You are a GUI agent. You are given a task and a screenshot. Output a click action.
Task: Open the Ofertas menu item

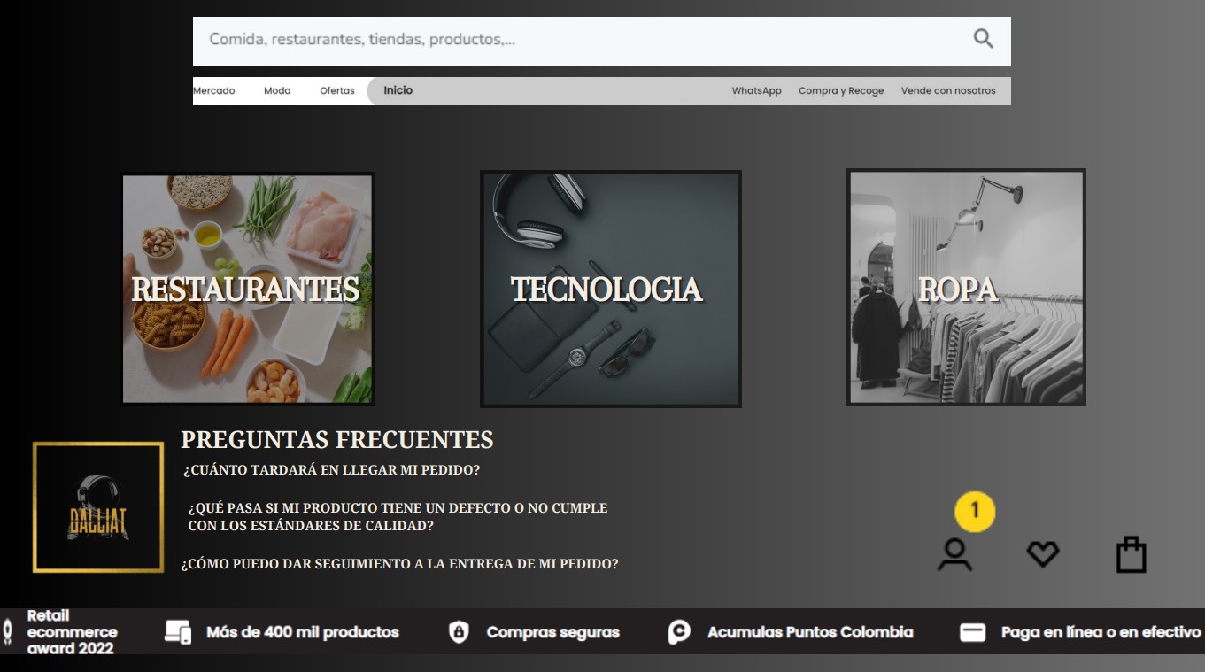pos(337,91)
